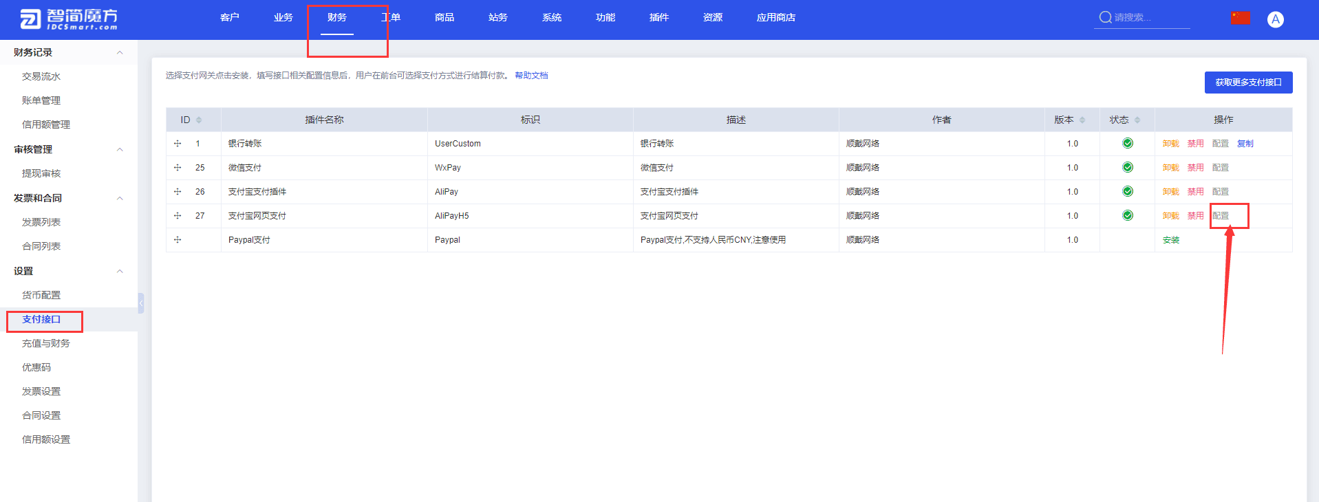Click the search magnifier icon
The height and width of the screenshot is (502, 1319).
(x=1105, y=17)
